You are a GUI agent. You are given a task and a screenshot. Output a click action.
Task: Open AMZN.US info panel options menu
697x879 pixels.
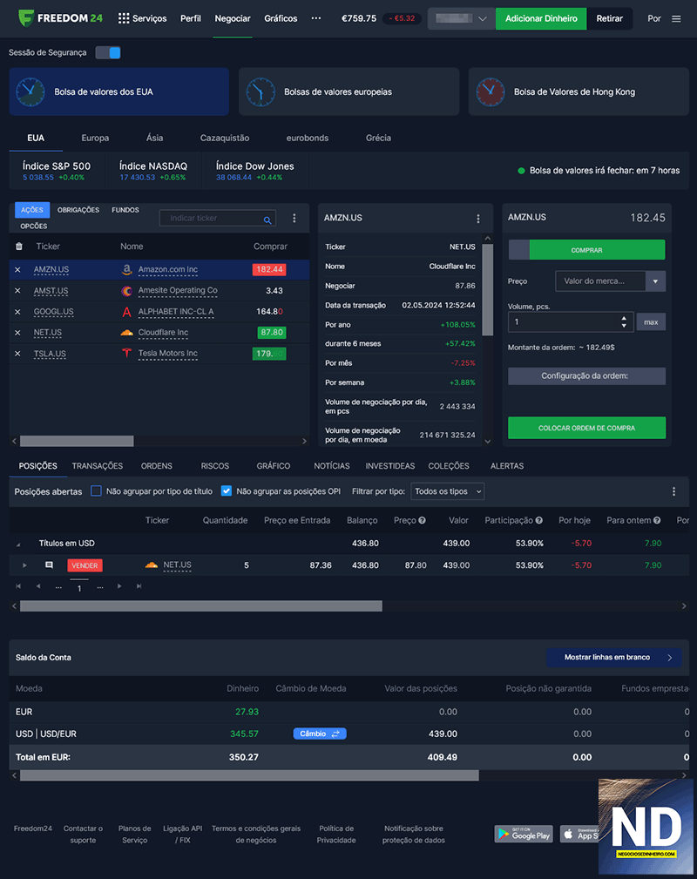point(477,219)
